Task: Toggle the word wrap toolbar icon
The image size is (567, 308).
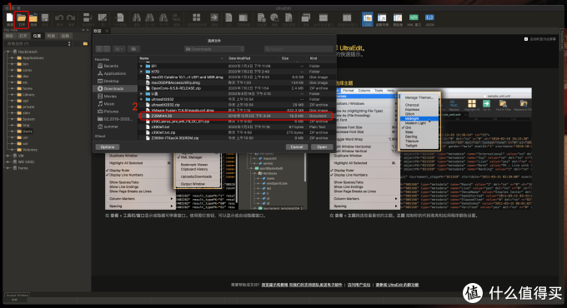Action: [x=88, y=17]
